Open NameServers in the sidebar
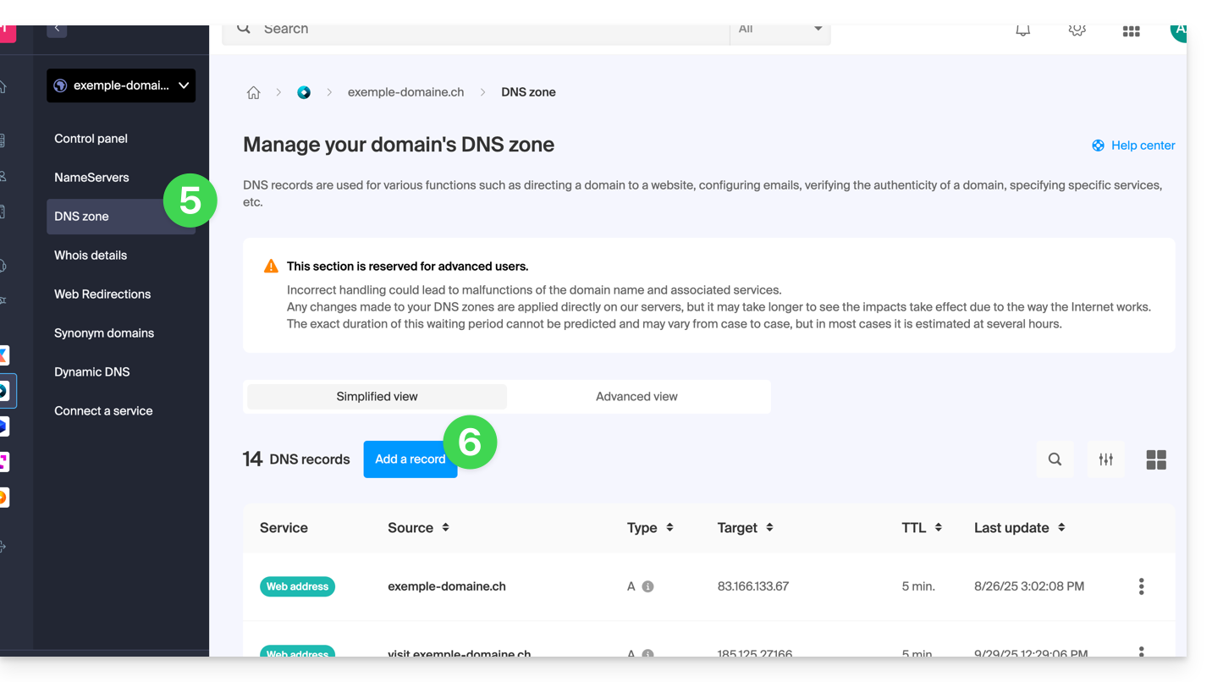The width and height of the screenshot is (1212, 682). [91, 178]
